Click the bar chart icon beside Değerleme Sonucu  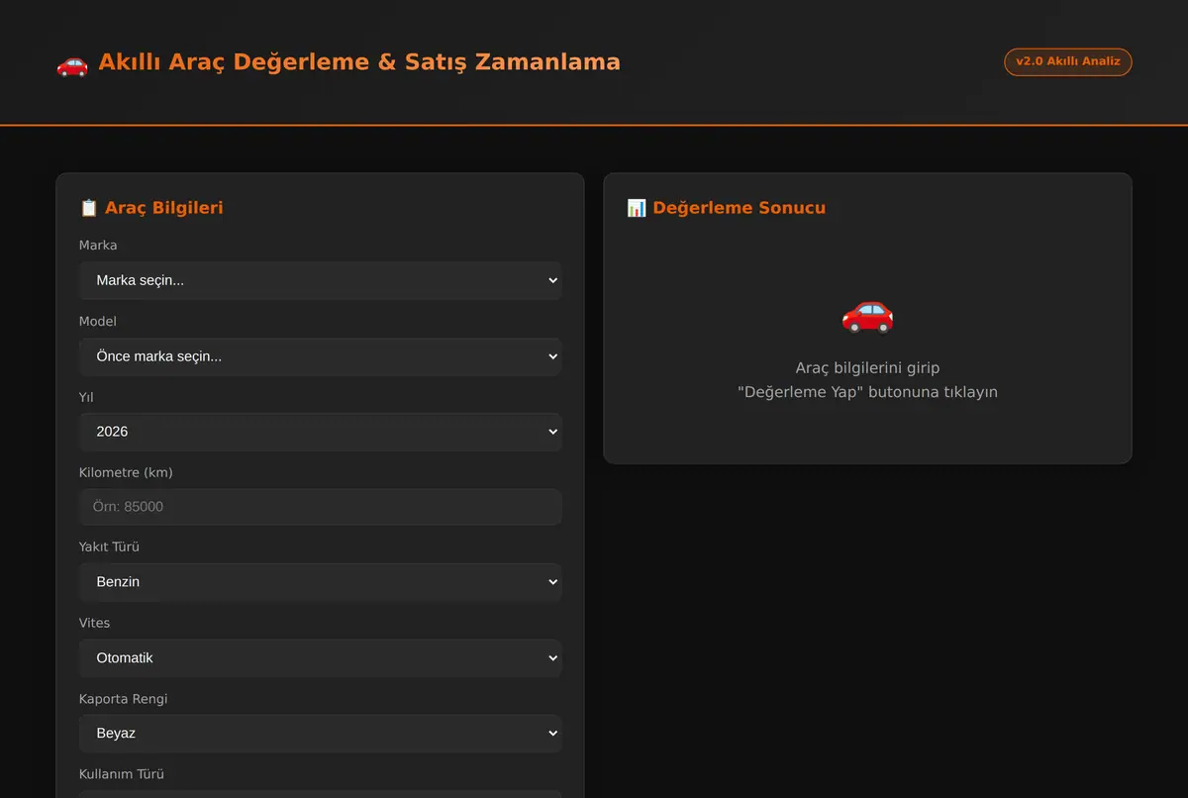tap(637, 208)
